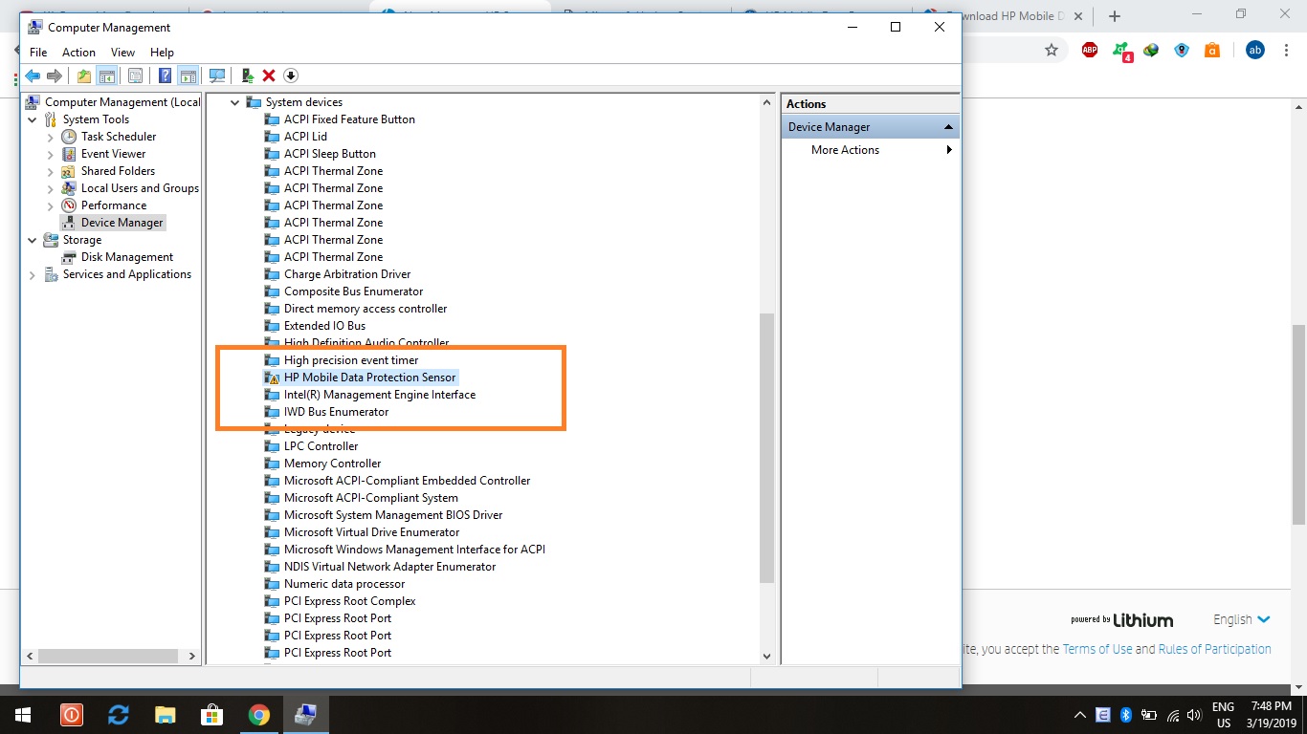Collapse the System devices category

click(x=234, y=102)
